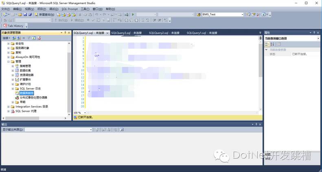This screenshot has height=172, width=322.
Task: Select 数据库邮件 tree item
Action: coord(26,93)
